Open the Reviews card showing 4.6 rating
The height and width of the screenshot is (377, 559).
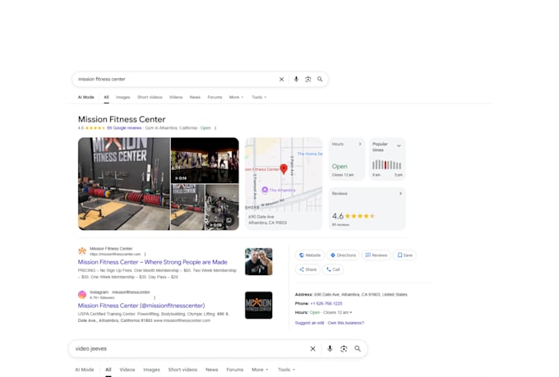(x=367, y=209)
